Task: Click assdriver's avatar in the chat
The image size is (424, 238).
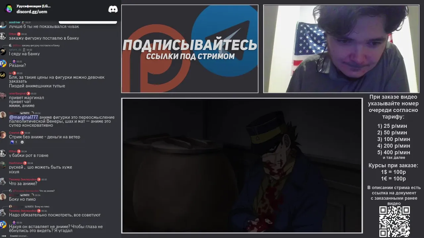Action: pyautogui.click(x=3, y=24)
